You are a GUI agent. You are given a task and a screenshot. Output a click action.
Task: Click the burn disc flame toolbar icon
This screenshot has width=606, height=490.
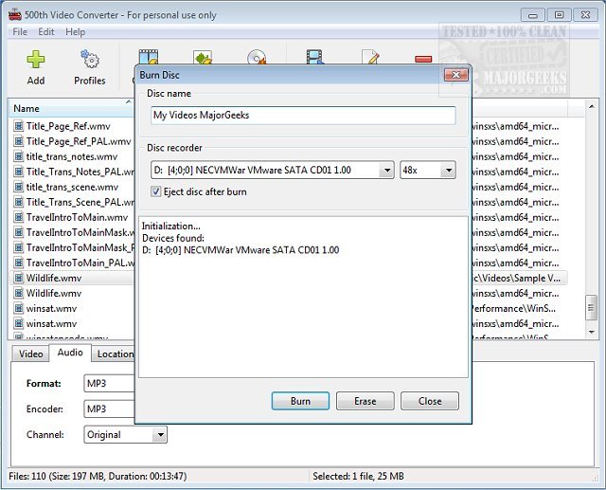pos(257,57)
